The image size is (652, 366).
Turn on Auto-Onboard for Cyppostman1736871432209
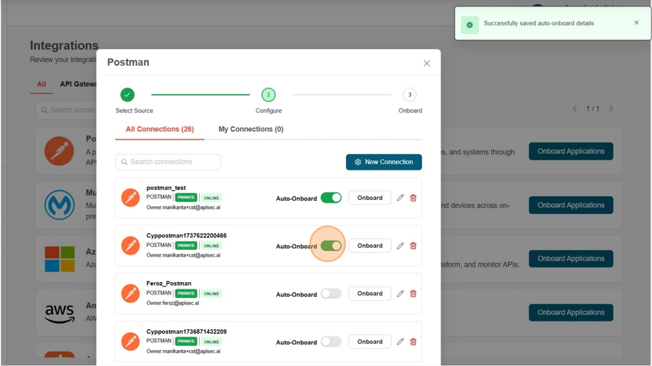coord(331,342)
